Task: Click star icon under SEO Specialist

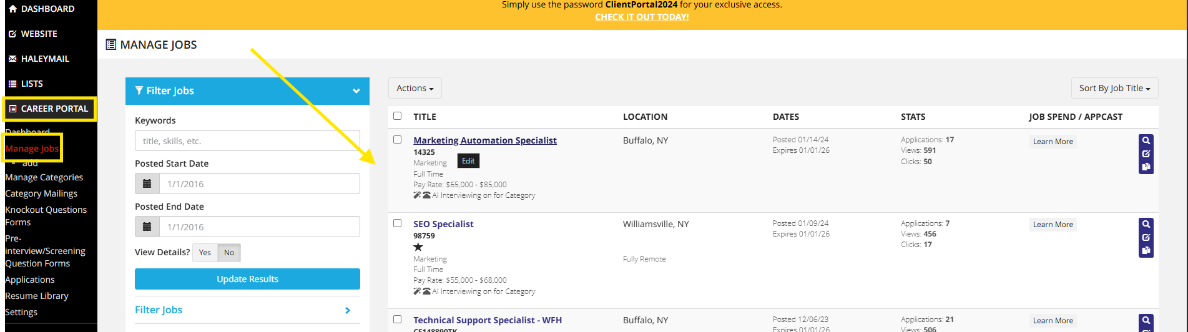Action: tap(418, 247)
